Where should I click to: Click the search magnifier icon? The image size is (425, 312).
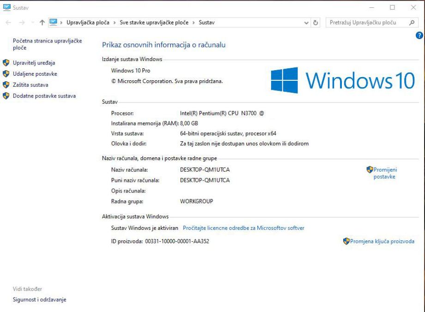tap(412, 23)
